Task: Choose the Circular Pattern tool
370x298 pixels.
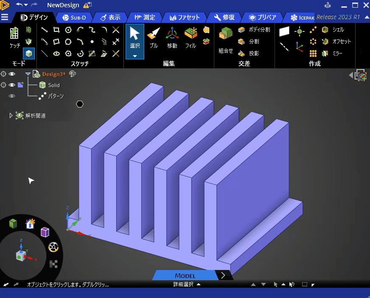Action: tap(313, 42)
